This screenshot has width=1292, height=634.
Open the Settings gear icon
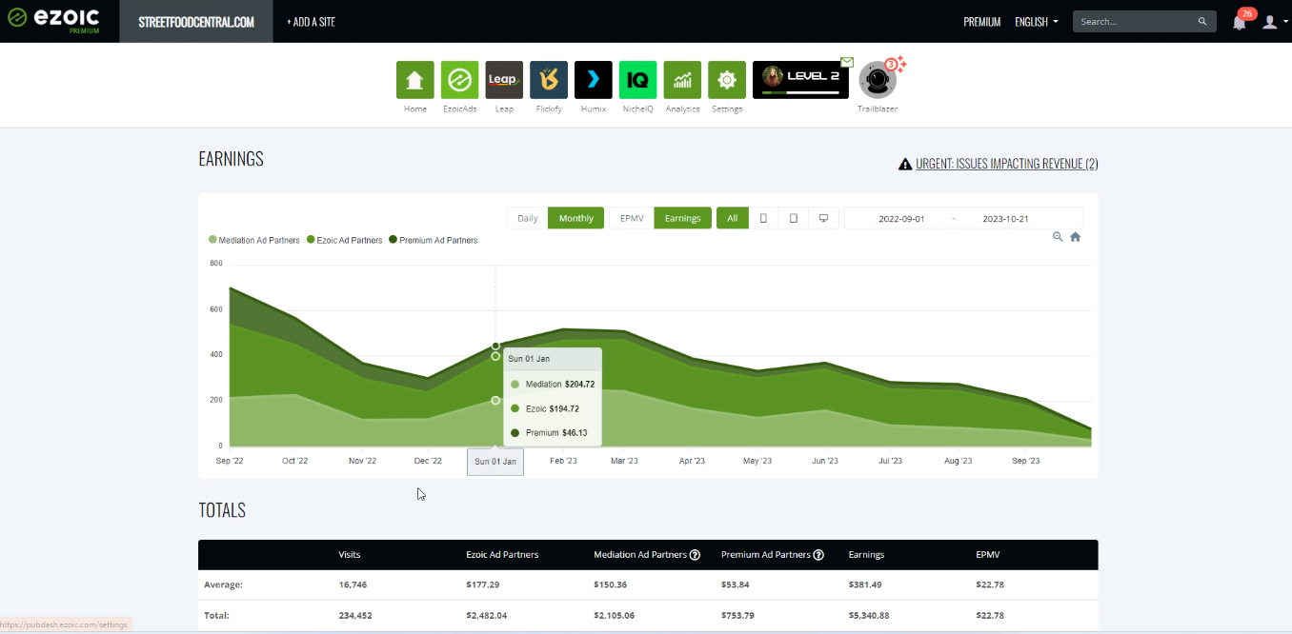(727, 80)
